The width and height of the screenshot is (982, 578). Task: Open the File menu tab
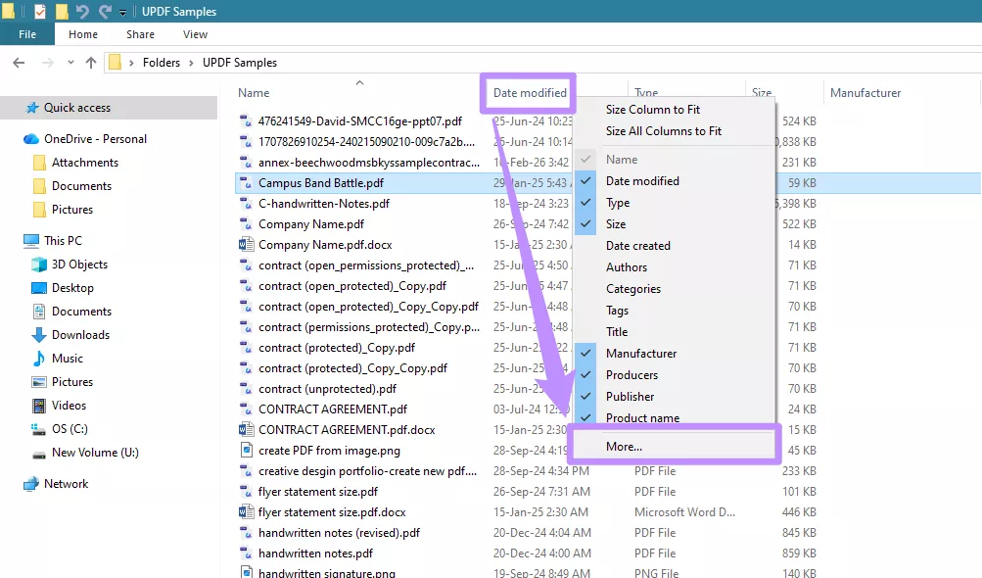click(27, 34)
